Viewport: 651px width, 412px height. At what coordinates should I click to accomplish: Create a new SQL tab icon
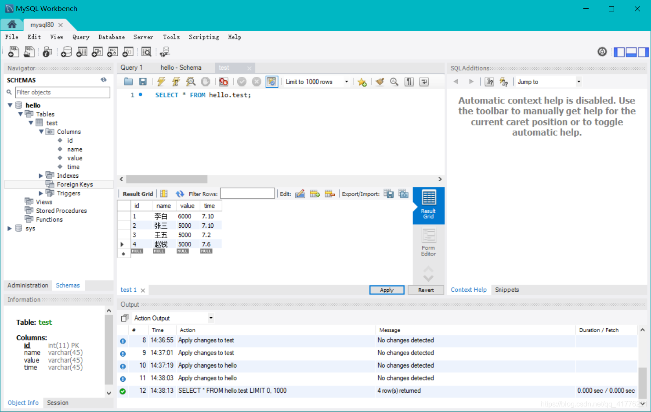coord(14,52)
